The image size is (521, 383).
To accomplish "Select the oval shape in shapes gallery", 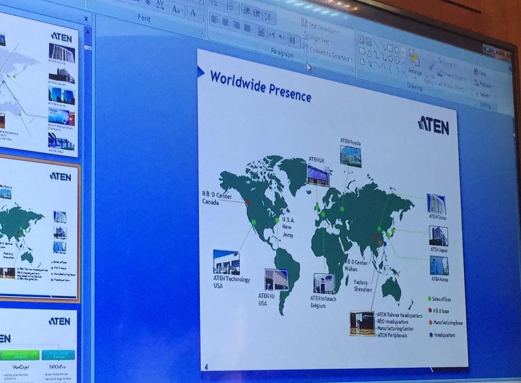I will point(397,50).
